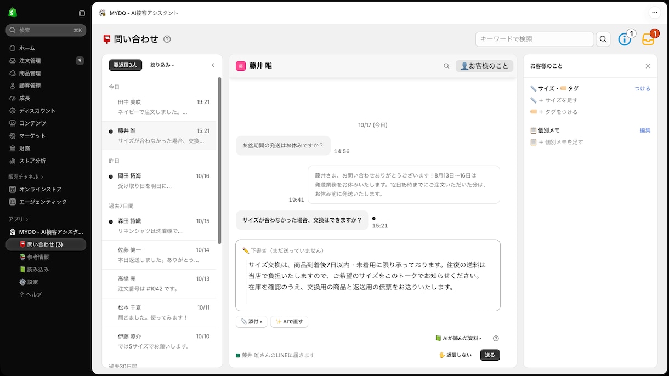Toggle the お客様のこと panel button

pos(484,66)
